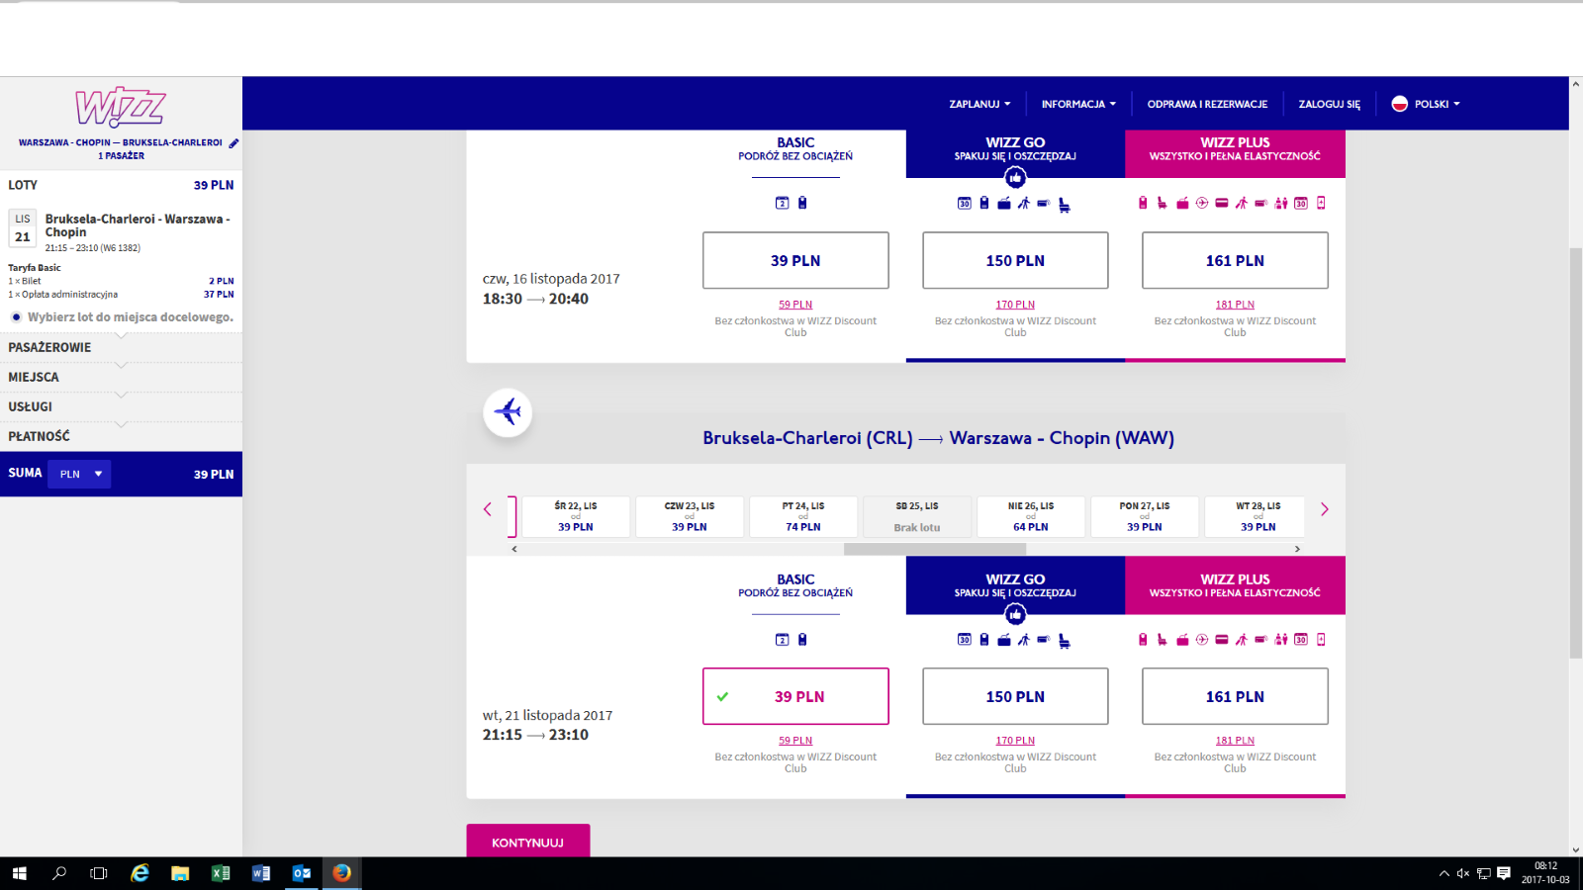The width and height of the screenshot is (1583, 890).
Task: Show hidden system tray icons
Action: click(1443, 873)
